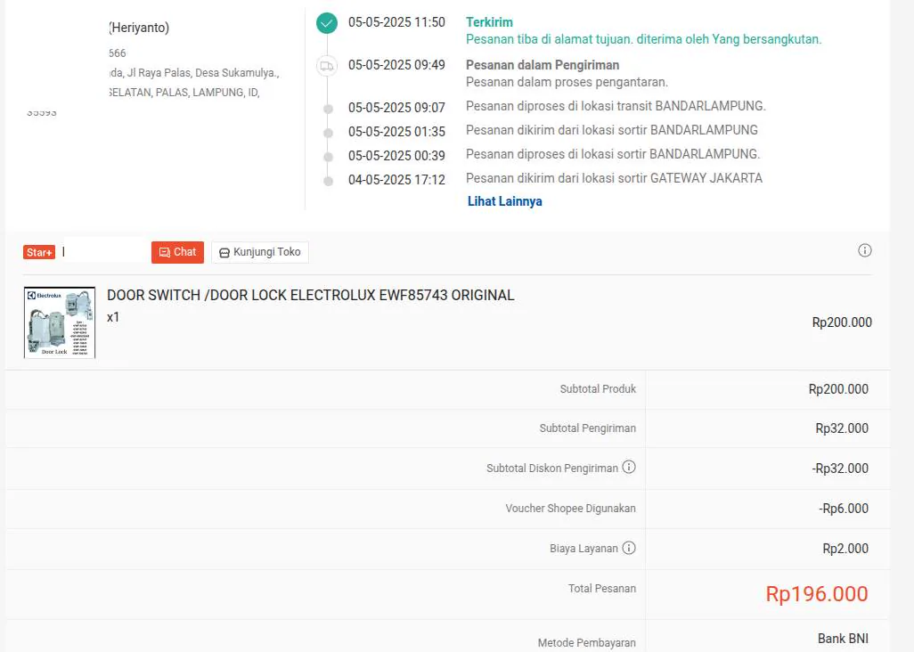This screenshot has height=652, width=914.
Task: Click the recipient name Heriyanto
Action: (x=139, y=28)
